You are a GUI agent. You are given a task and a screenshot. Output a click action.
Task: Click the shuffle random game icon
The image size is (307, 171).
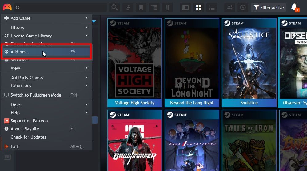229,8
